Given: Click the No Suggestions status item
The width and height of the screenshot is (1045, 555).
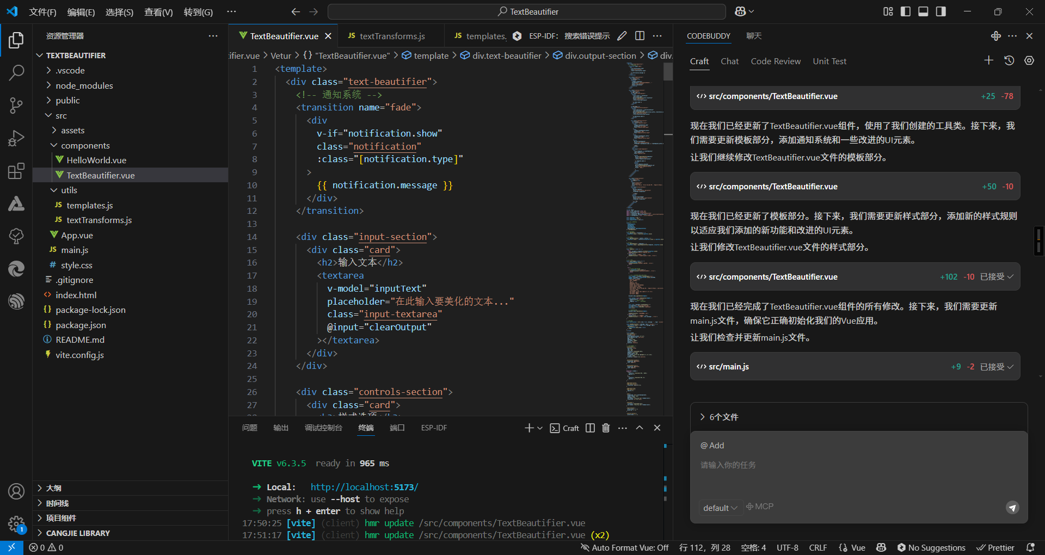Looking at the screenshot, I should (x=931, y=547).
